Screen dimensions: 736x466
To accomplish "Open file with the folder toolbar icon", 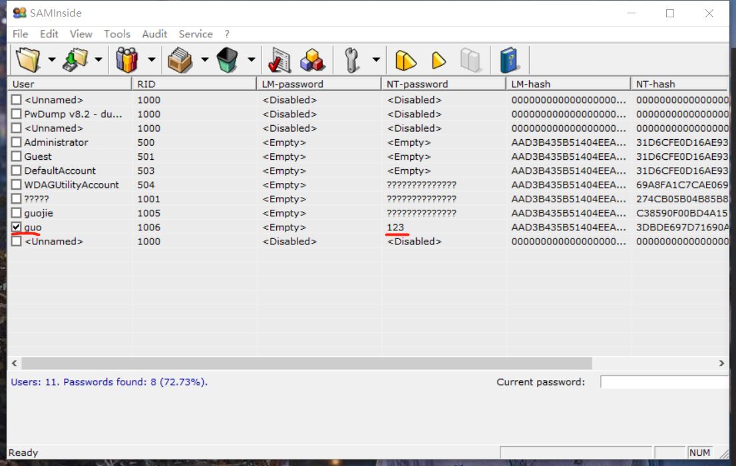I will pos(28,60).
